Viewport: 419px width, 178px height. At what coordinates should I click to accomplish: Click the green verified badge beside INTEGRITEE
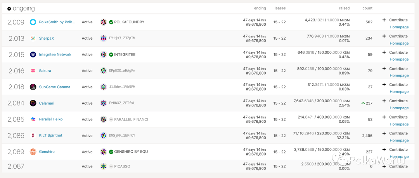tap(111, 55)
